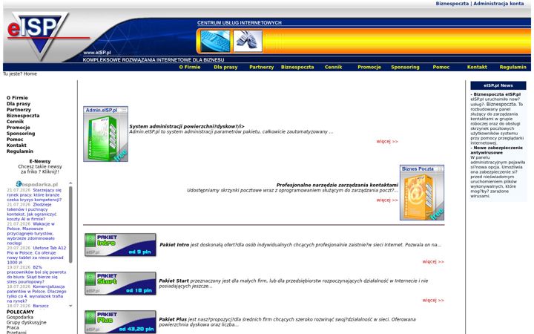Click the Pakiet Plus banner image
The image size is (534, 334).
(121, 321)
